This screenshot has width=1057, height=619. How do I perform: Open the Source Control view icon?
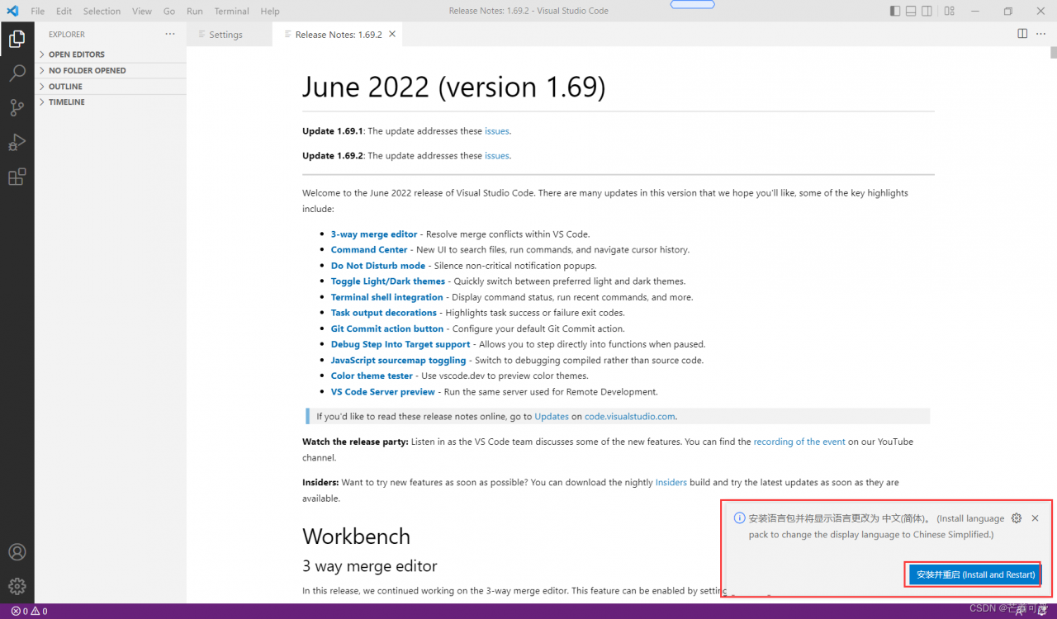(x=17, y=107)
